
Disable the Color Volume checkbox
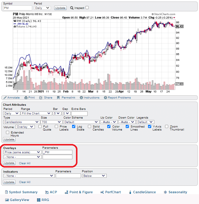pyautogui.click(x=109, y=126)
